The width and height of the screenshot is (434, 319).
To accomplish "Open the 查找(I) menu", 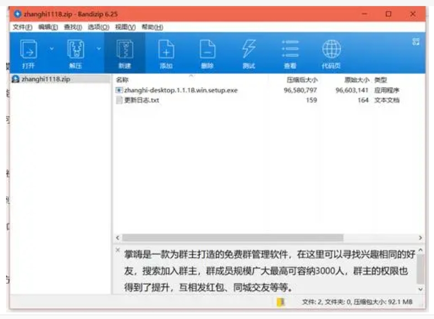I will coord(73,27).
